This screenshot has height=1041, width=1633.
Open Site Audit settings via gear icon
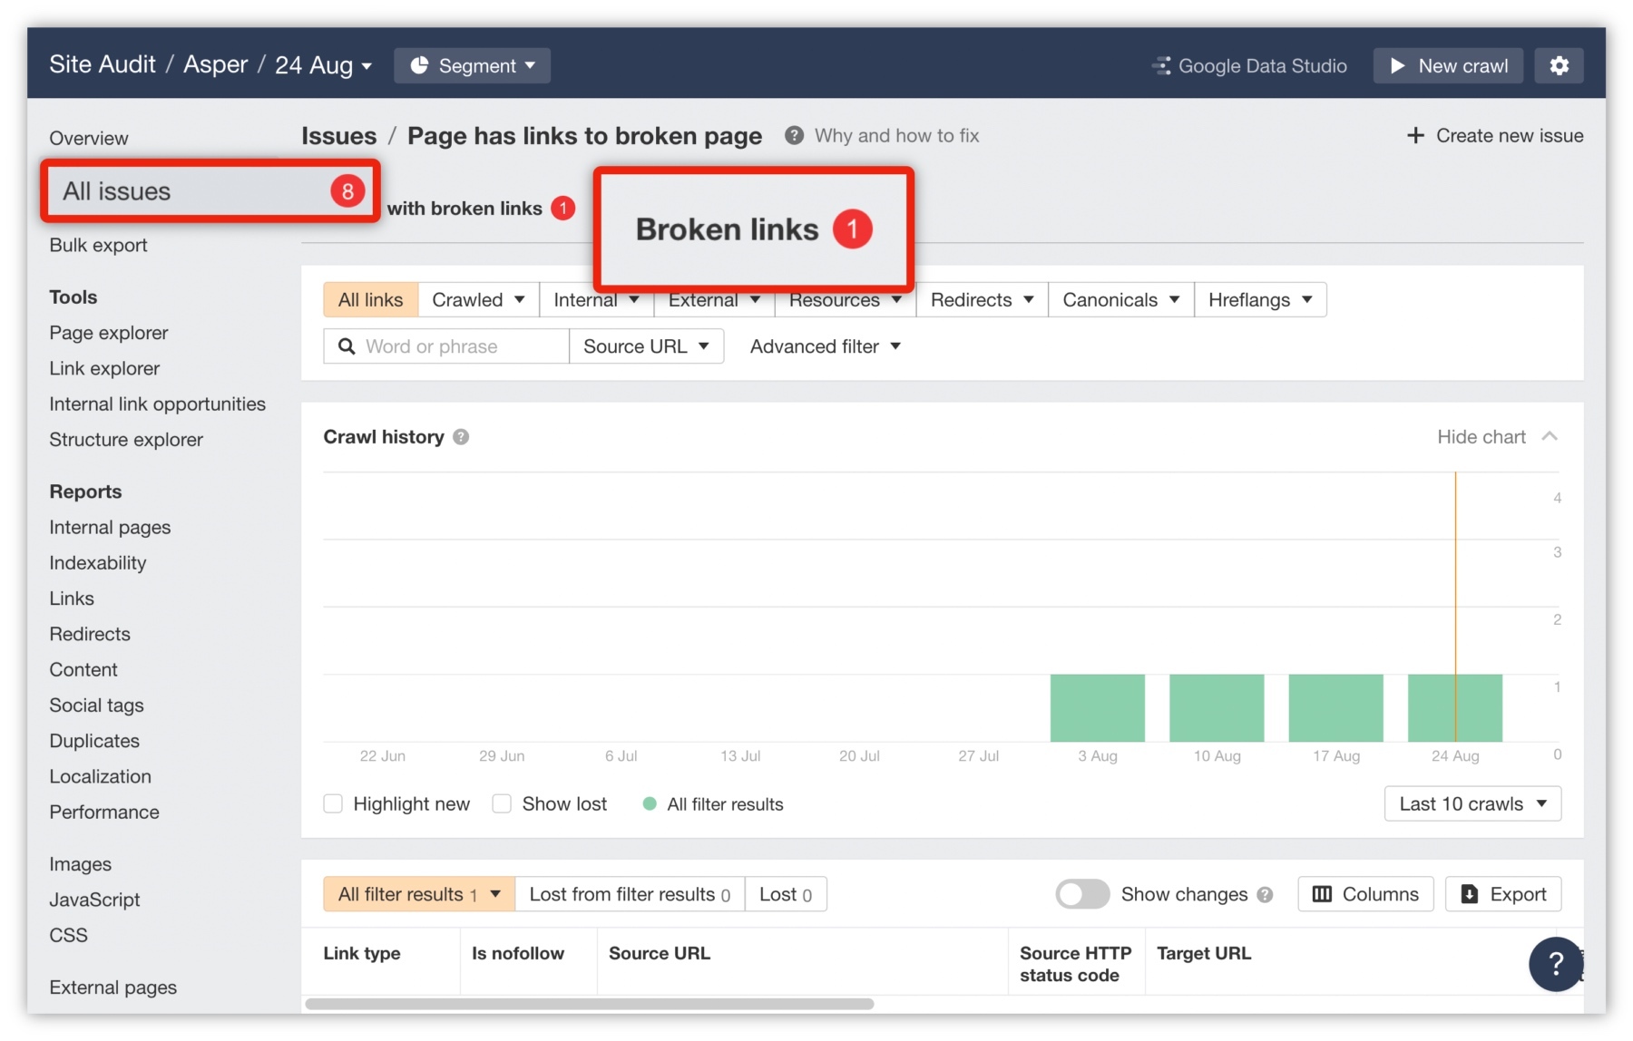tap(1560, 65)
